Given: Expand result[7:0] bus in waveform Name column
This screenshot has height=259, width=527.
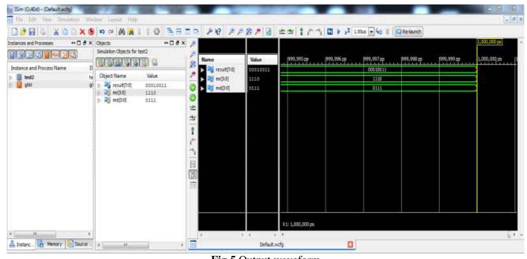Looking at the screenshot, I should pos(203,70).
